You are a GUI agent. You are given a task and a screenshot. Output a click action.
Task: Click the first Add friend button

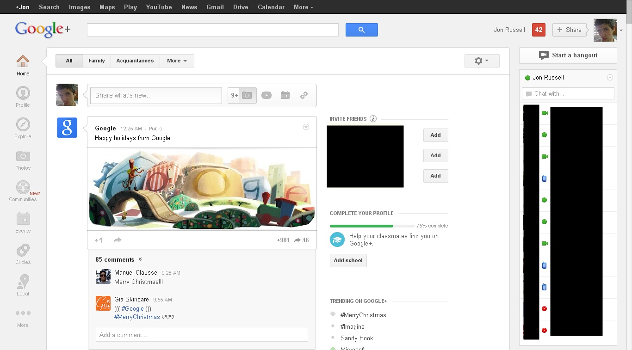click(x=435, y=135)
